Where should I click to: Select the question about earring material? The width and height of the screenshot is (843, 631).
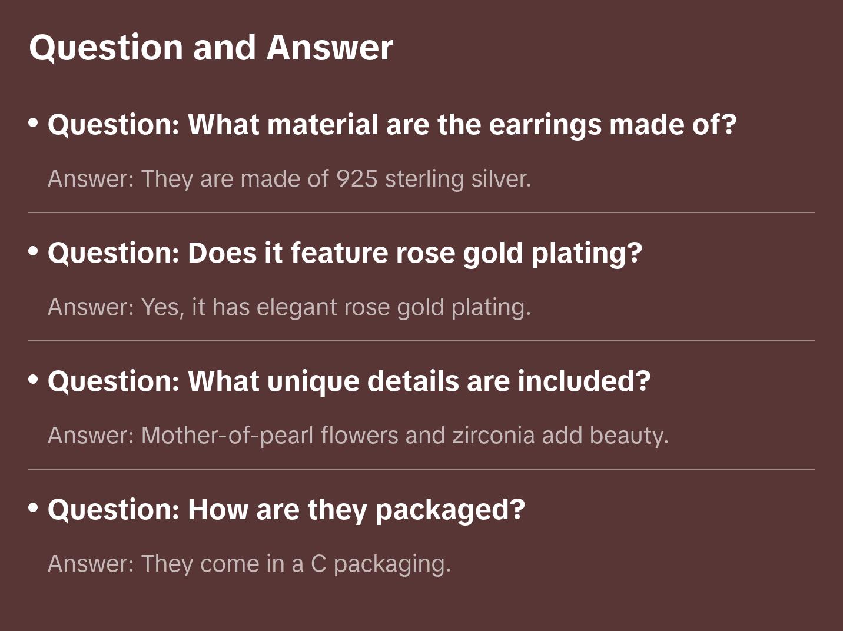(392, 124)
